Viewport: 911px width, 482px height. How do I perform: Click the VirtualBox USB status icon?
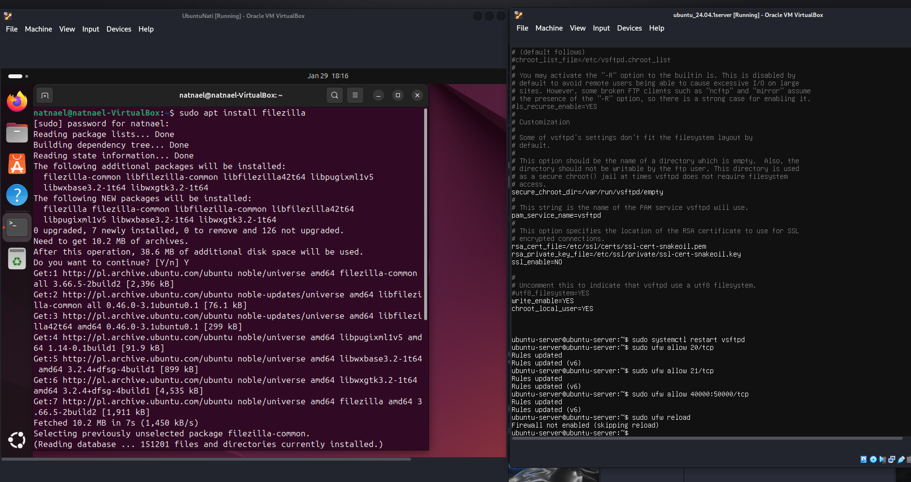(x=901, y=459)
